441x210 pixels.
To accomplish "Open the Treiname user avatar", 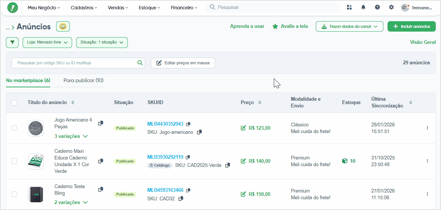I will click(405, 7).
